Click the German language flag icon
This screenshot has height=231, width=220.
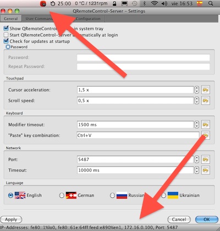click(x=71, y=195)
